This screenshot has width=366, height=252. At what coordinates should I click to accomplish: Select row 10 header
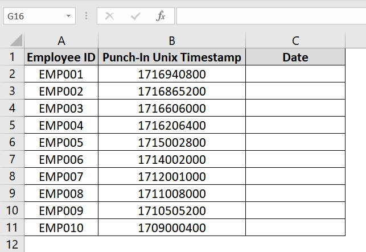(12, 210)
